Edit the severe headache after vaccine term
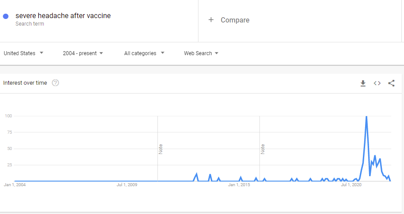Screen dimensions: 404x214 coord(63,16)
